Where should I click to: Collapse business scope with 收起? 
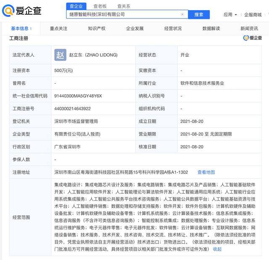[217, 249]
